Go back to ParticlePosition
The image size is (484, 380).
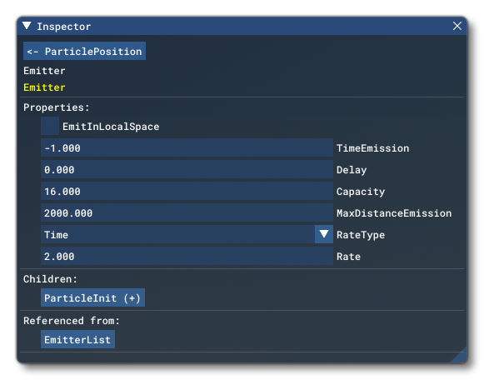coord(84,51)
